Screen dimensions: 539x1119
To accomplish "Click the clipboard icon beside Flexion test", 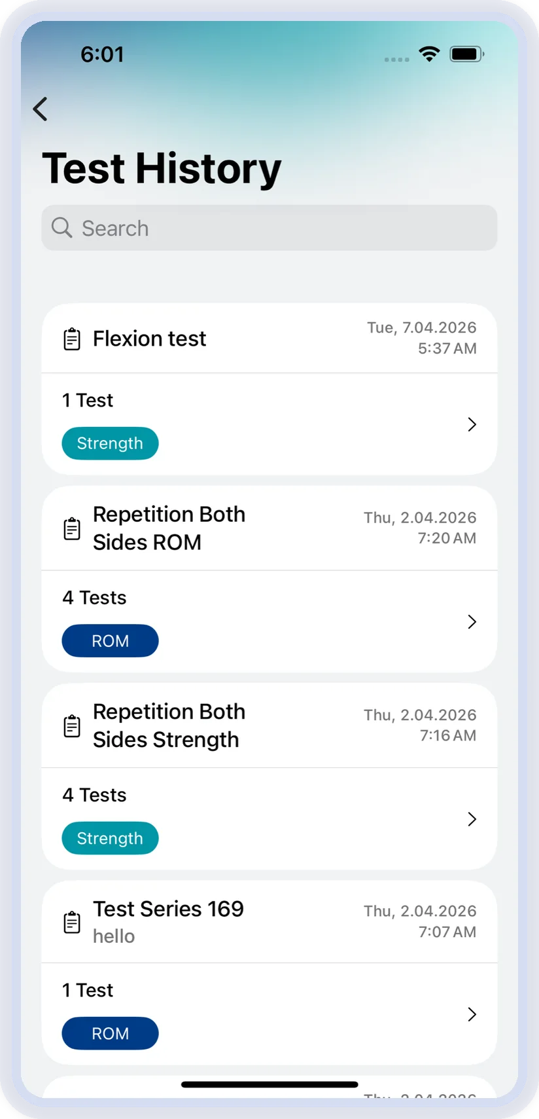I will click(72, 339).
